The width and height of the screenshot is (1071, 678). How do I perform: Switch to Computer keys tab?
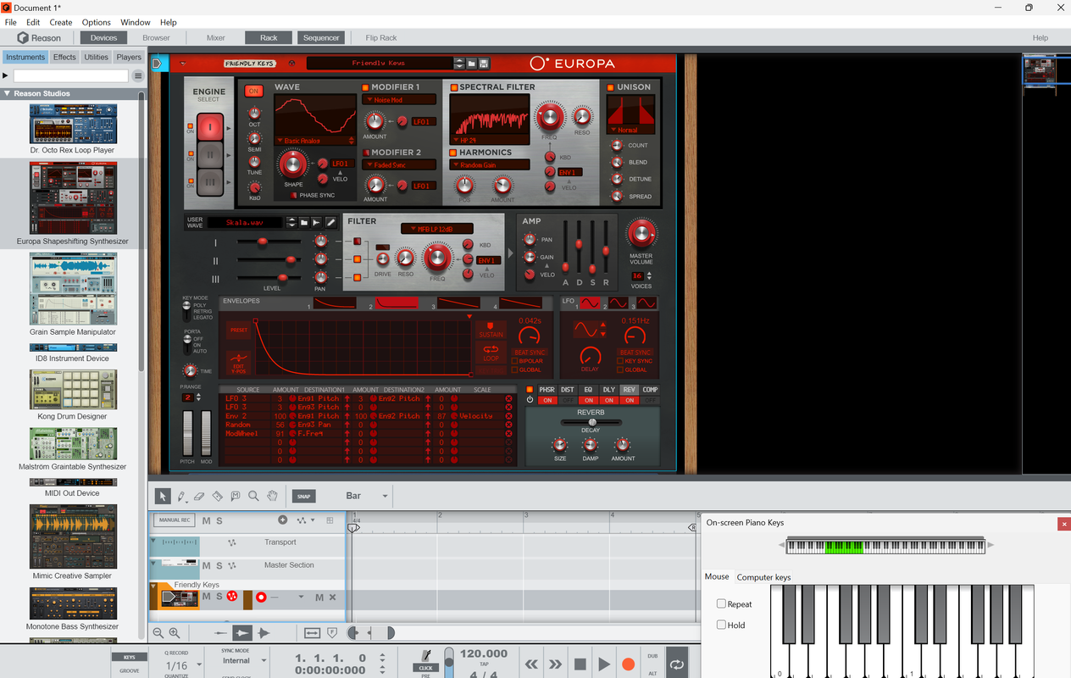pos(763,577)
